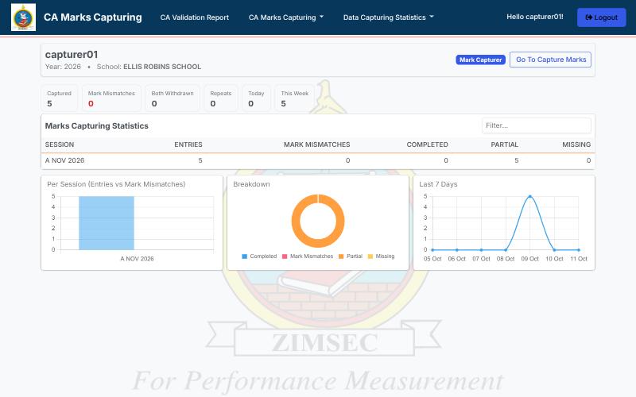Toggle Mark Mismatches legend pink swatch

point(285,256)
